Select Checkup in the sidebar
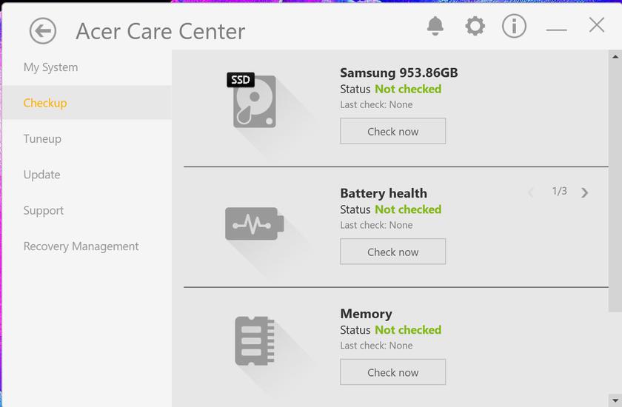The width and height of the screenshot is (622, 407). click(45, 103)
